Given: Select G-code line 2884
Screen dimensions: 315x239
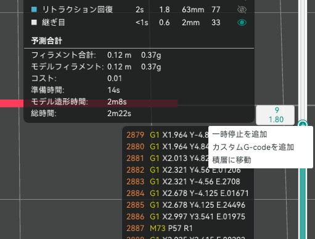Looking at the screenshot, I should [187, 193].
